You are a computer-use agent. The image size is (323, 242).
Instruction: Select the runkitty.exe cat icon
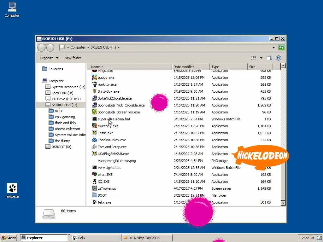pos(95,84)
